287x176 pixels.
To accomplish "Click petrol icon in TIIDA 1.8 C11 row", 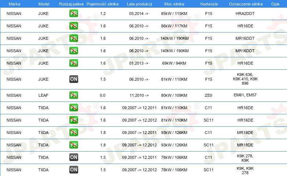I will [x=73, y=132].
